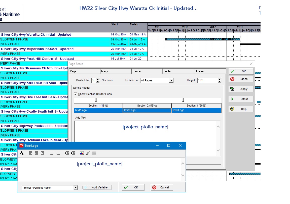
Task: Align text right in Text/Logo editor
Action: pyautogui.click(x=43, y=153)
